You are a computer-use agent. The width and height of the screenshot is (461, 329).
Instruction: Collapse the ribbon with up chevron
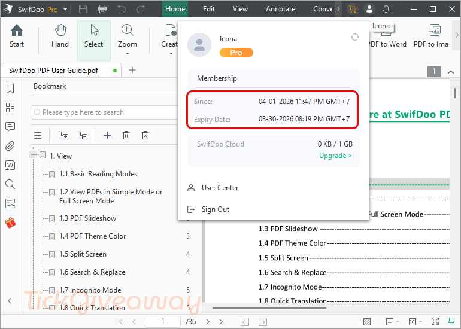pyautogui.click(x=451, y=72)
